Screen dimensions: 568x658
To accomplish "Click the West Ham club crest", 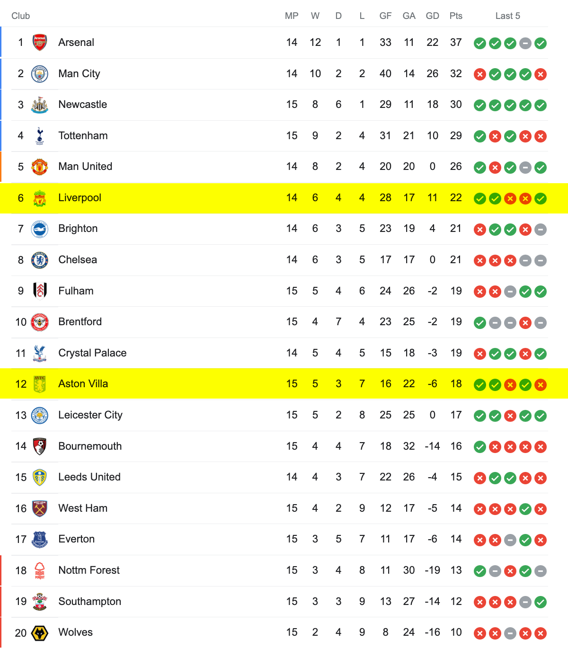I will (40, 508).
